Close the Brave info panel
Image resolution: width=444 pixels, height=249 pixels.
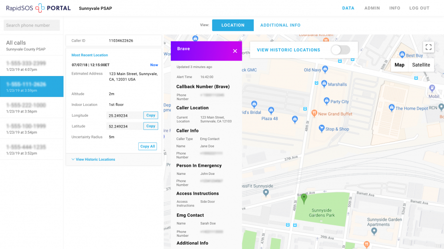[235, 51]
